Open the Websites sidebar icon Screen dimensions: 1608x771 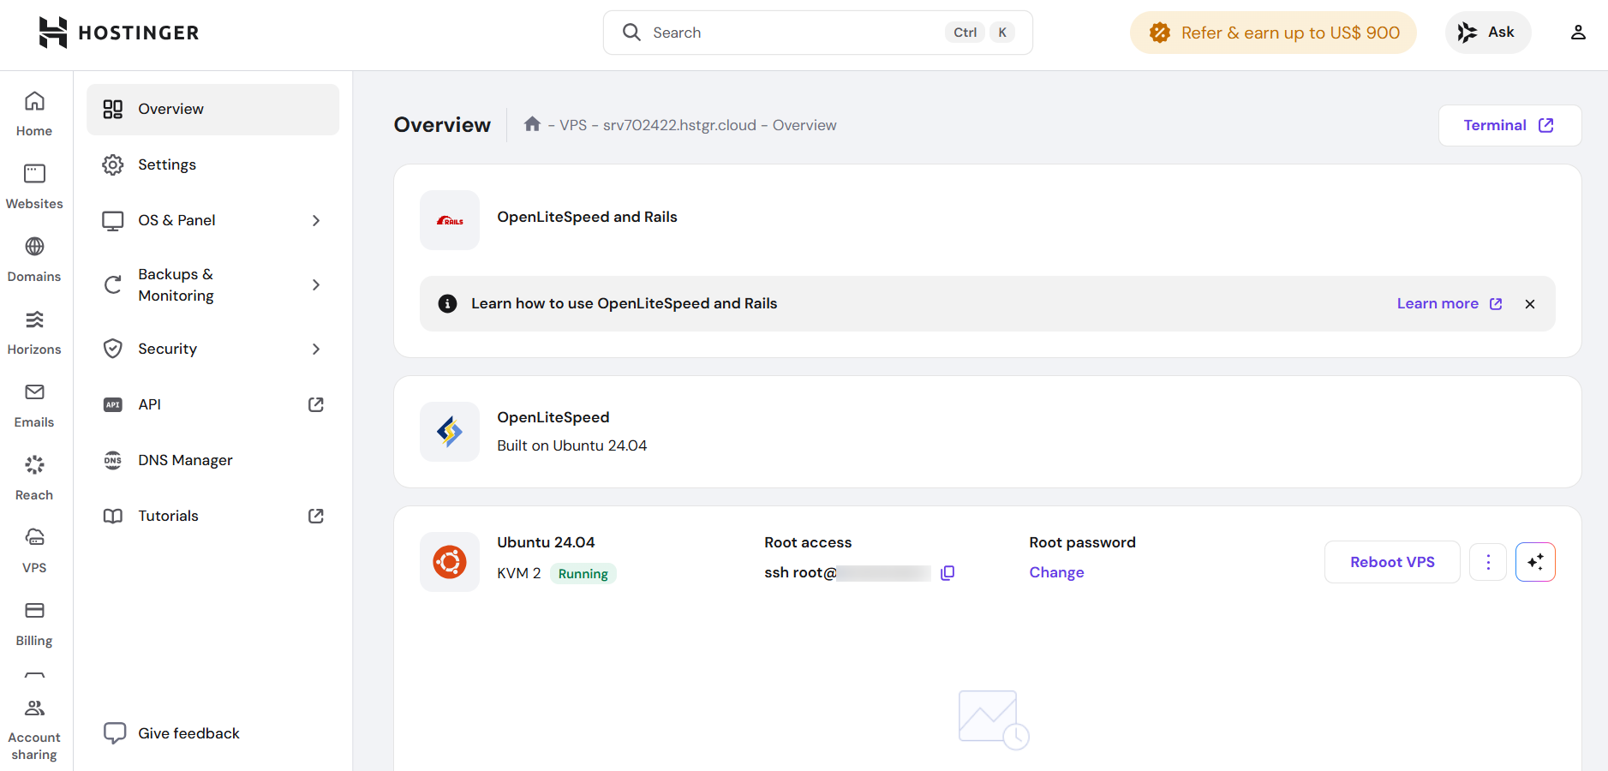coord(34,174)
